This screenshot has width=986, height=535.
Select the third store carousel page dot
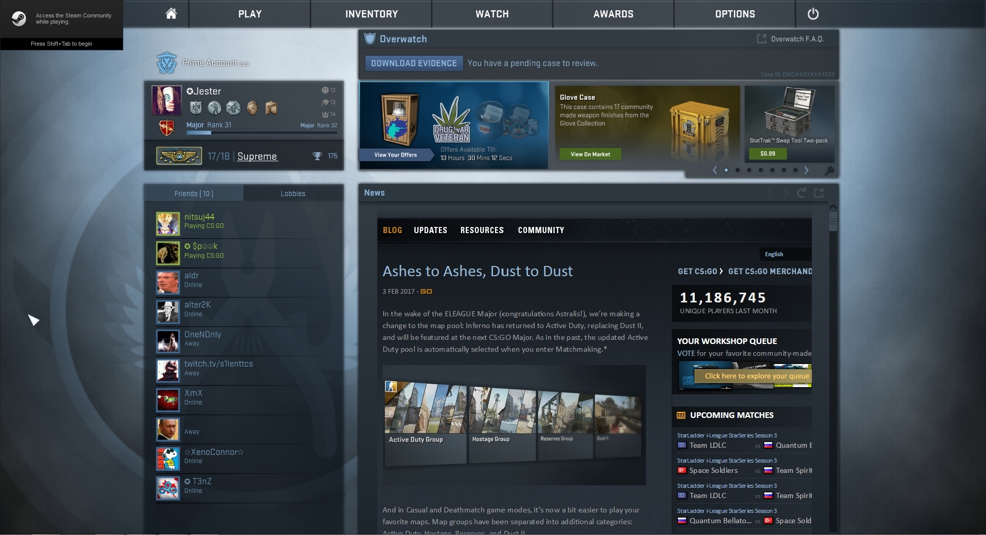749,170
